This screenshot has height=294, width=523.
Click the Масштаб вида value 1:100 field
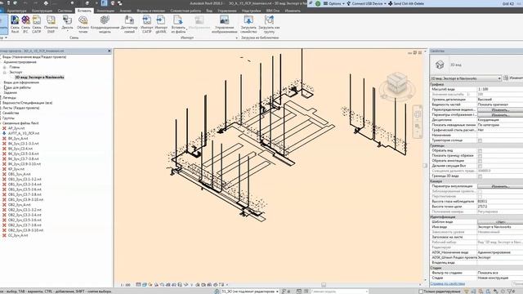(500, 89)
